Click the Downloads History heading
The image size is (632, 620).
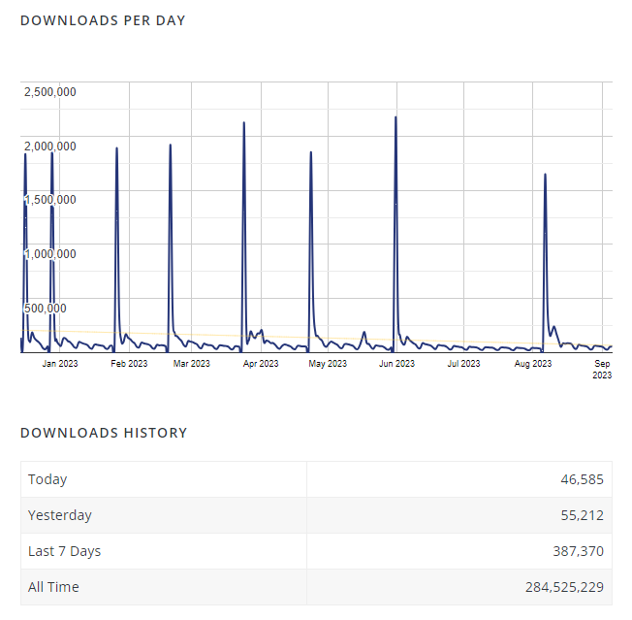[104, 433]
